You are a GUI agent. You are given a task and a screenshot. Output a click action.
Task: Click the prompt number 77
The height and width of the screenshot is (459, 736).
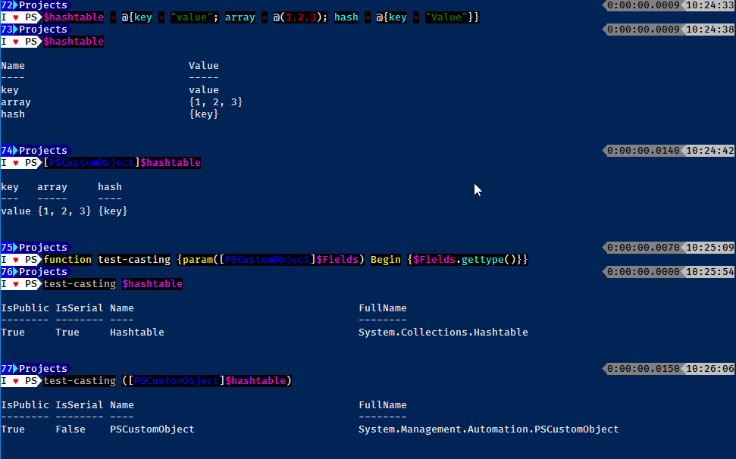7,369
